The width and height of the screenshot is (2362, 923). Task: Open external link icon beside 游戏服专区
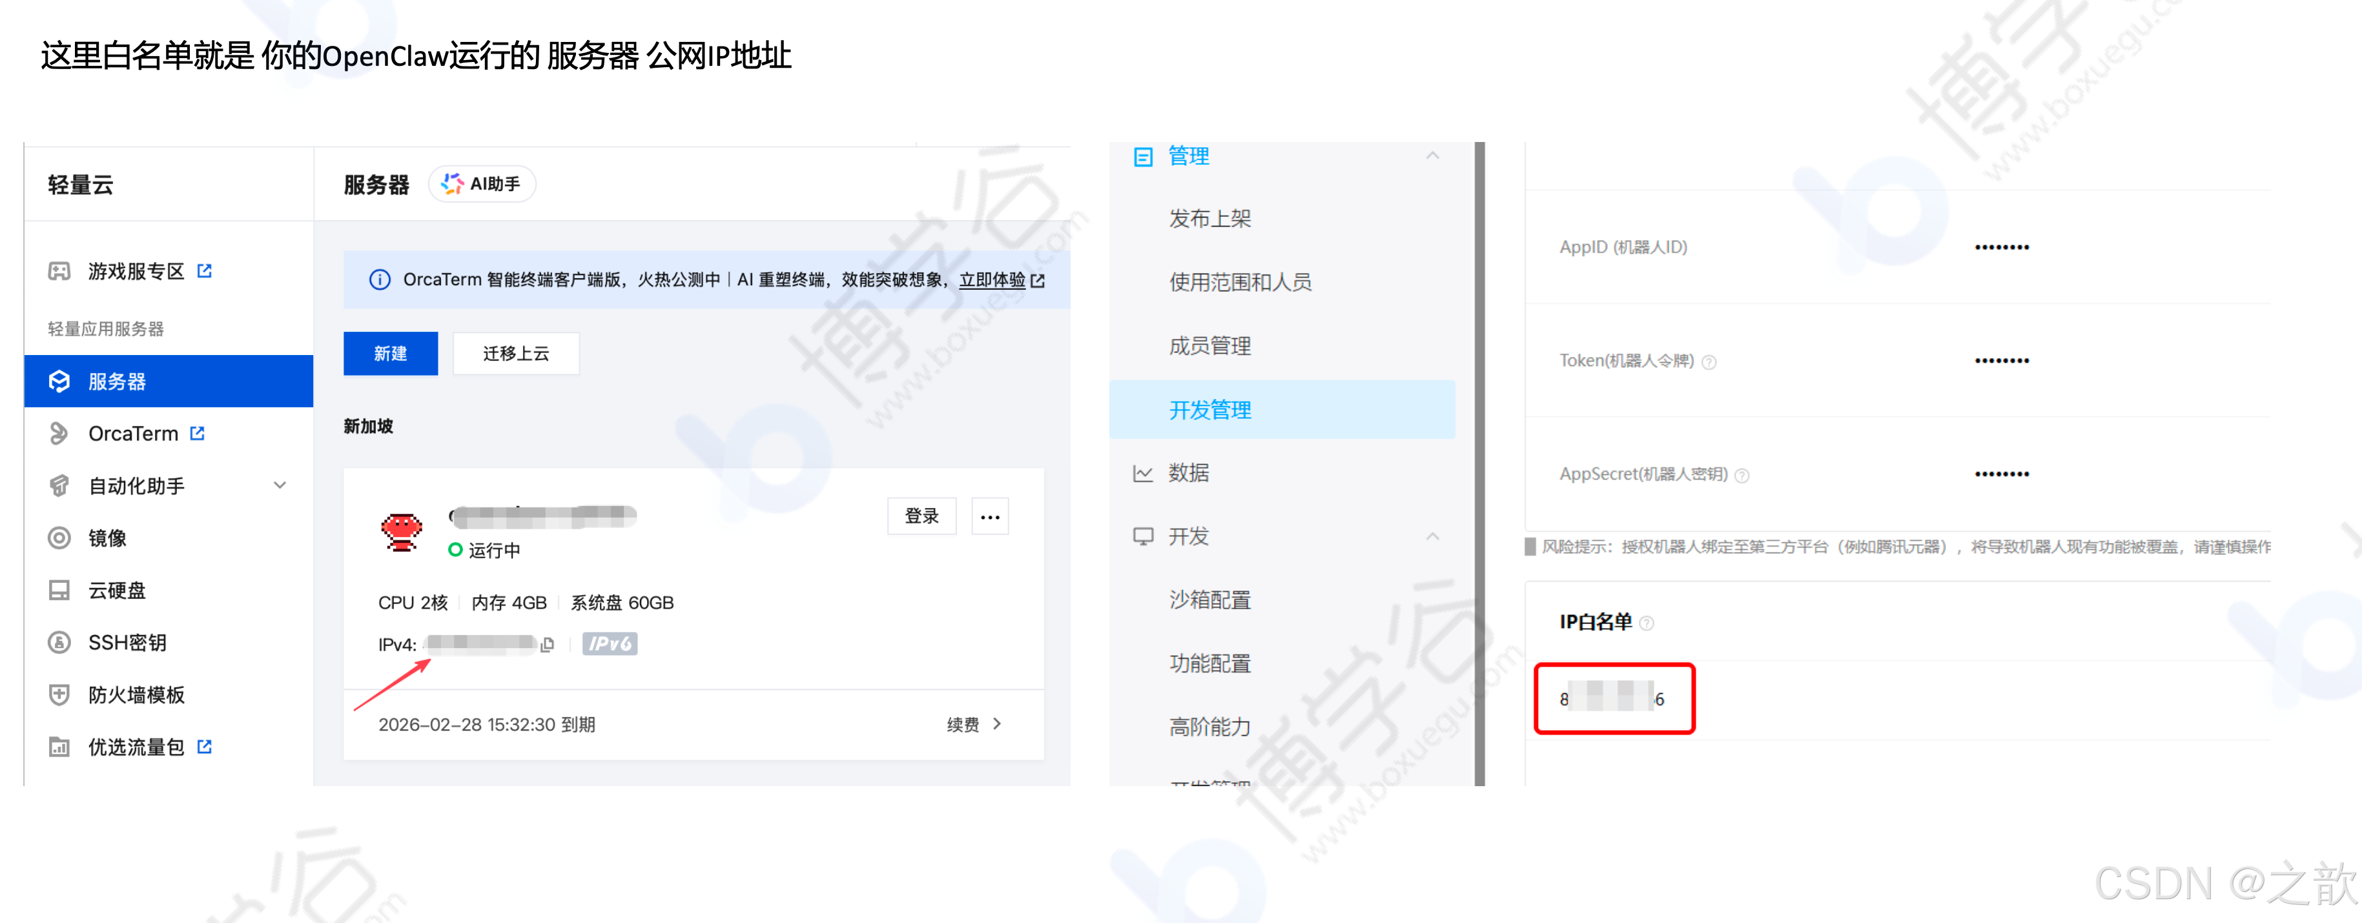pos(205,271)
